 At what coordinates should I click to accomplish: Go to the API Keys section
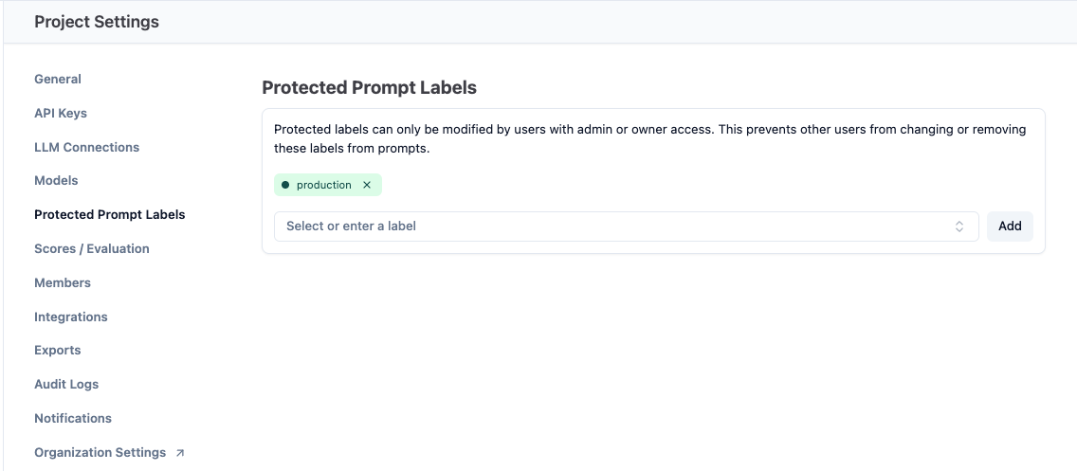pyautogui.click(x=61, y=114)
